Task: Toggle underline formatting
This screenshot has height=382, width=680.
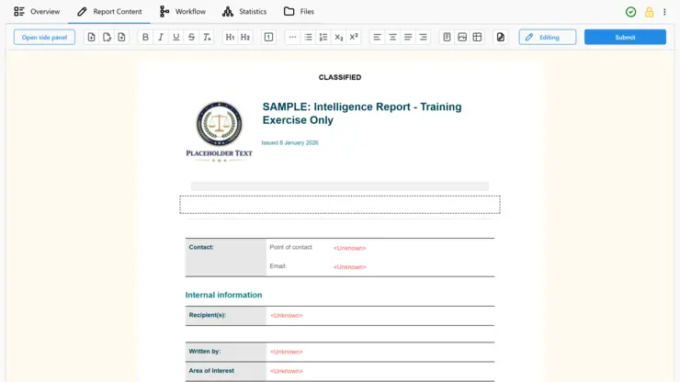Action: [176, 38]
